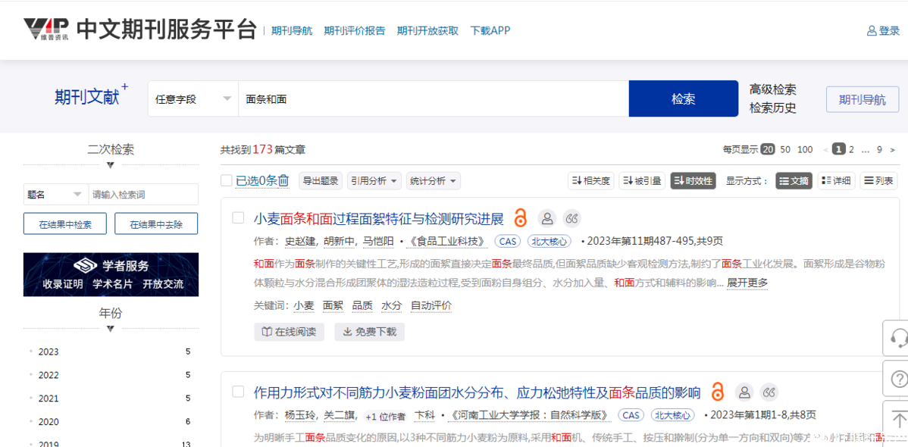Click the open access icon on first article
Image resolution: width=908 pixels, height=447 pixels.
pos(520,218)
